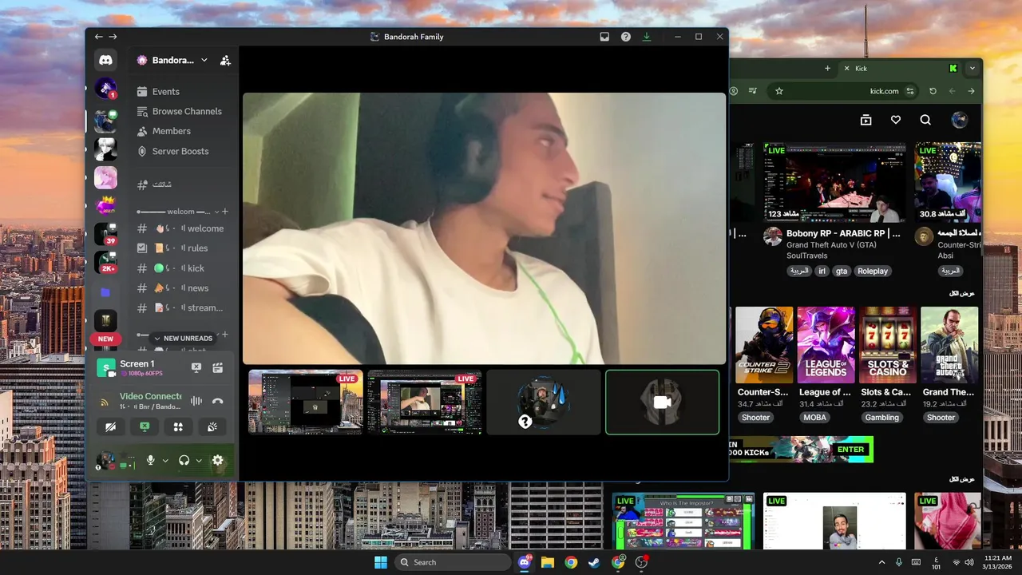Viewport: 1022px width, 575px height.
Task: Open Discord Help question-mark icon
Action: tap(626, 37)
